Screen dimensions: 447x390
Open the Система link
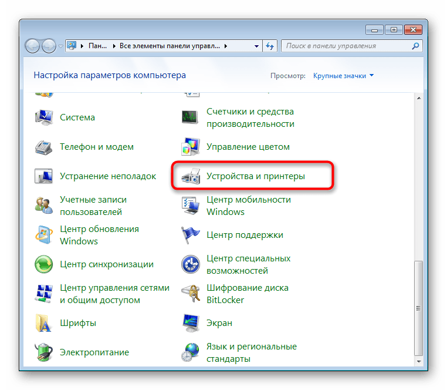pos(77,117)
